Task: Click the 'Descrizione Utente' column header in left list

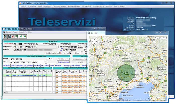Action: (x=23, y=72)
